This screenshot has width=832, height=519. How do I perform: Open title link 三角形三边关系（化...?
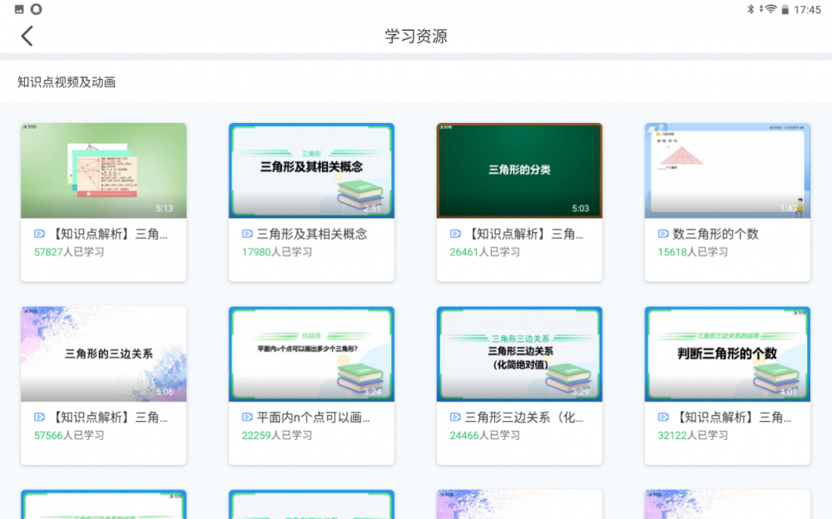point(524,418)
